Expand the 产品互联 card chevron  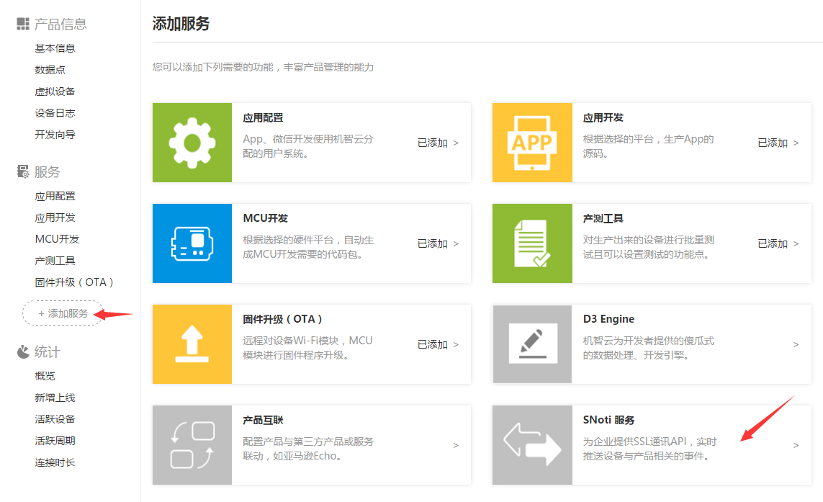456,445
